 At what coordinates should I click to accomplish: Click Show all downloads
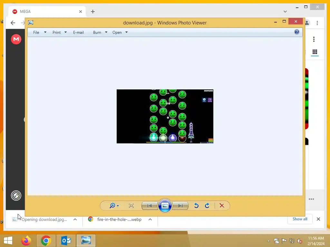pos(300,219)
